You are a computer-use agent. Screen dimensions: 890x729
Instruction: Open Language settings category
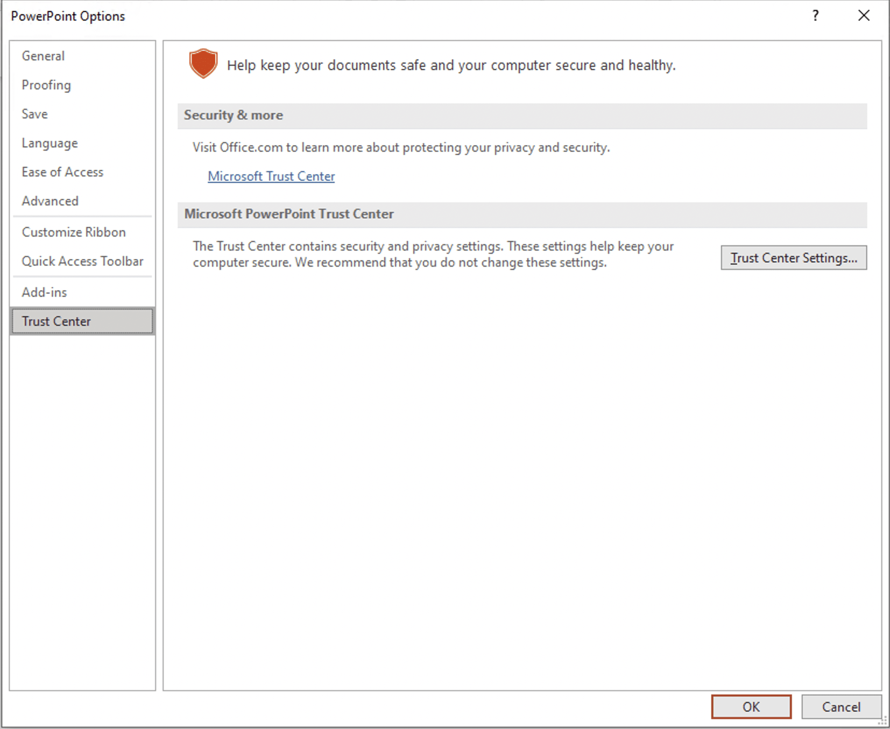(x=82, y=143)
